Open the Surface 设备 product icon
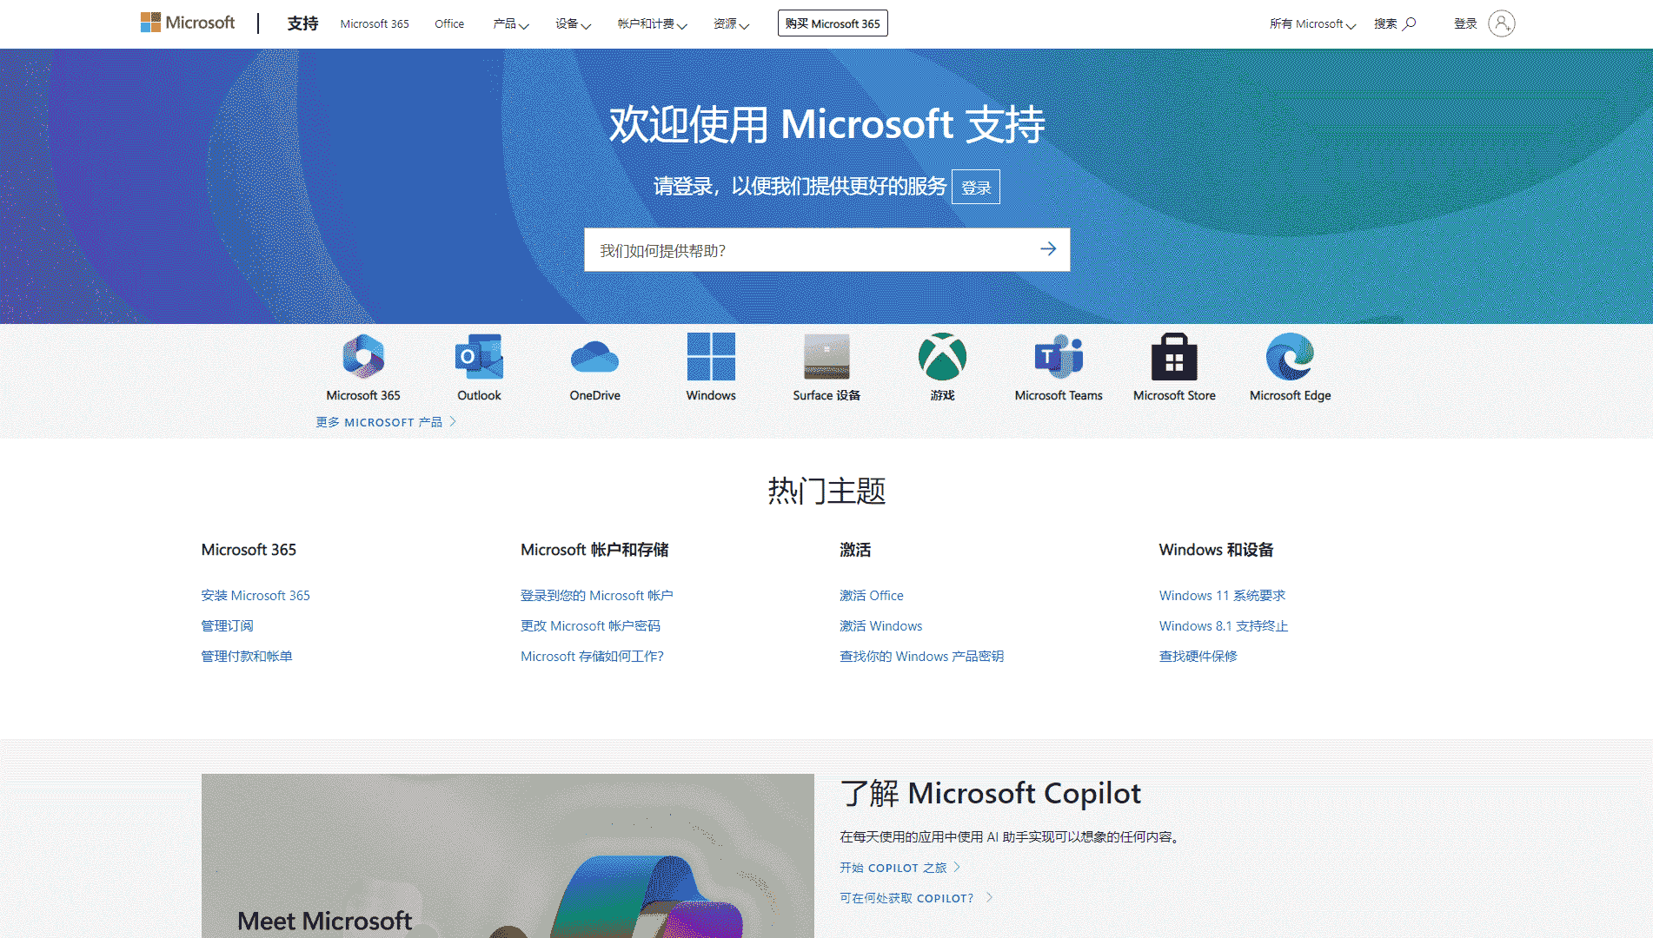 pyautogui.click(x=826, y=357)
